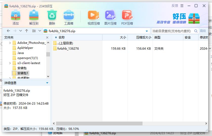Open navigation history dropdown chevron

[x=20, y=31]
